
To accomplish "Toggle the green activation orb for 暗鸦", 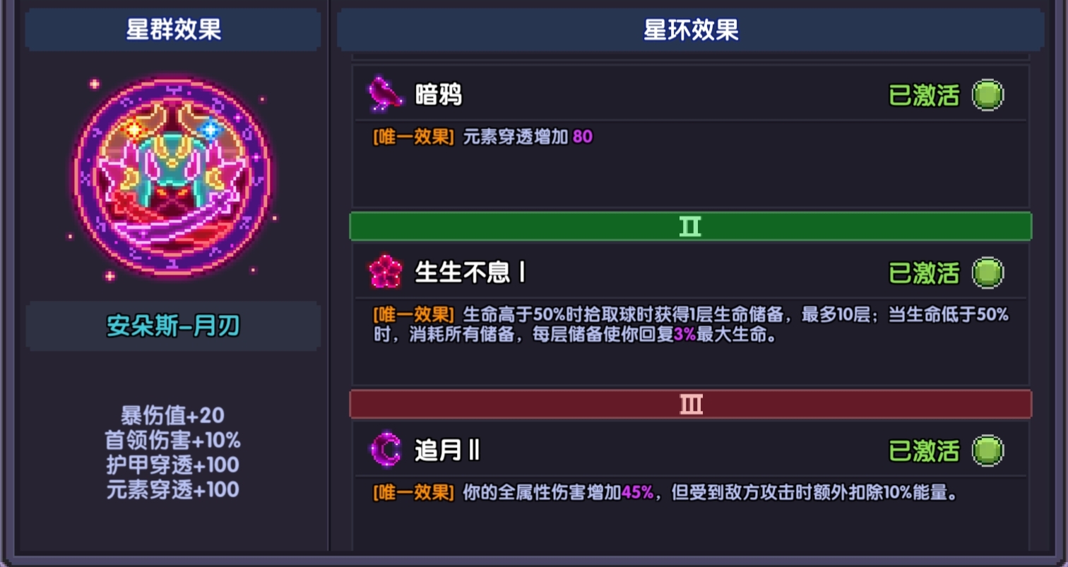I will click(987, 95).
